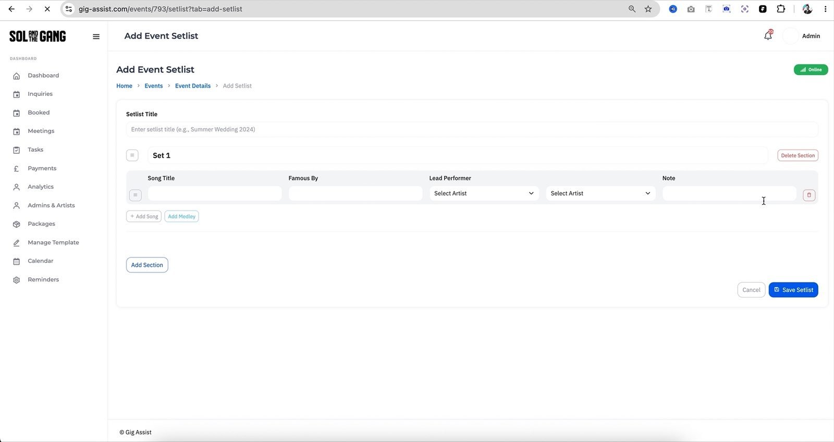This screenshot has height=442, width=834.
Task: Open Booked in the sidebar
Action: 39,113
